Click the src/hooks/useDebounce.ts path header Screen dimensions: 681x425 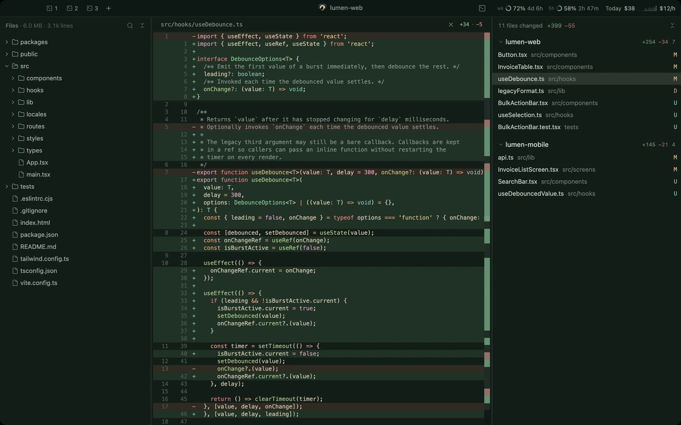[202, 25]
